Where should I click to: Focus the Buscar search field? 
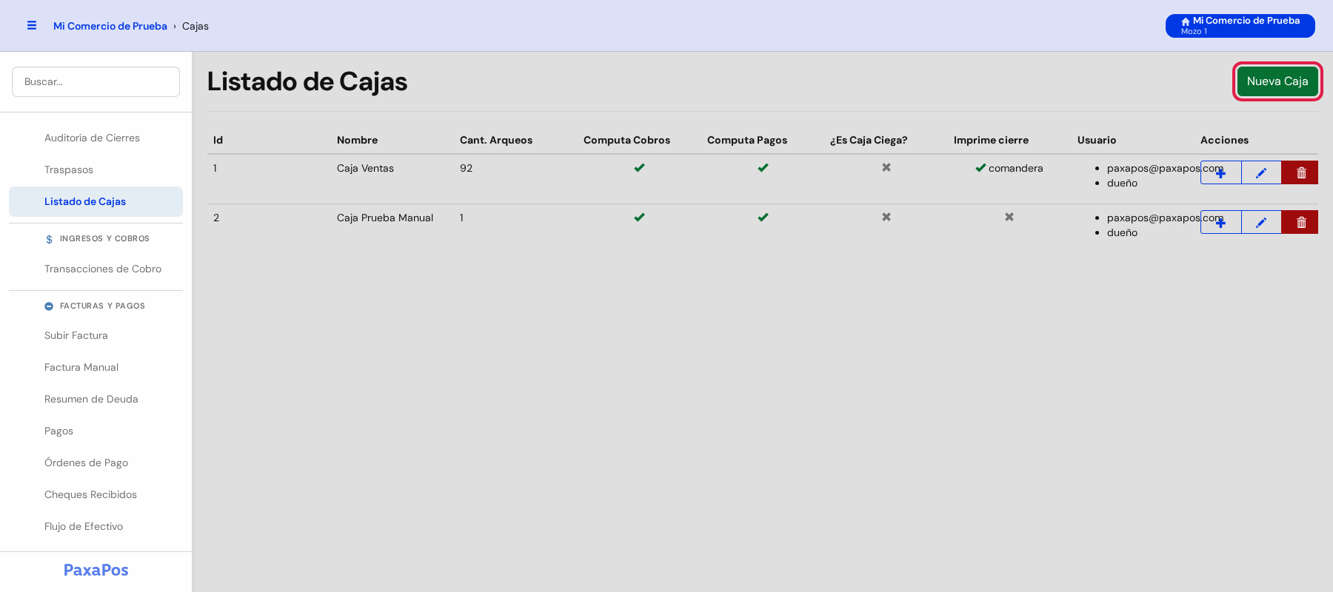tap(96, 81)
